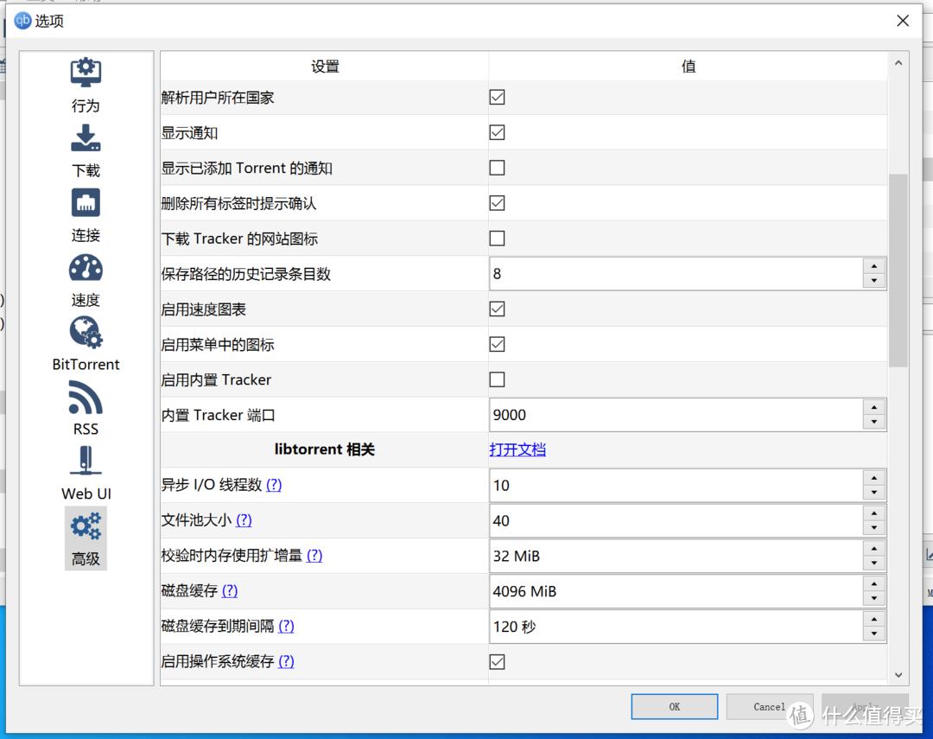Increase 磁盘缓存 value with up arrow
The image size is (933, 739).
pos(874,584)
